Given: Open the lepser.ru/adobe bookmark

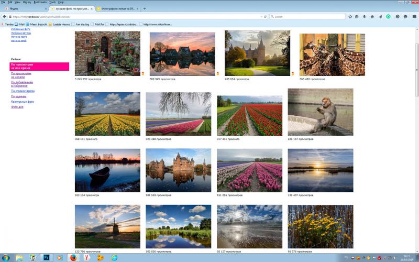Looking at the screenshot, I should click(x=122, y=24).
